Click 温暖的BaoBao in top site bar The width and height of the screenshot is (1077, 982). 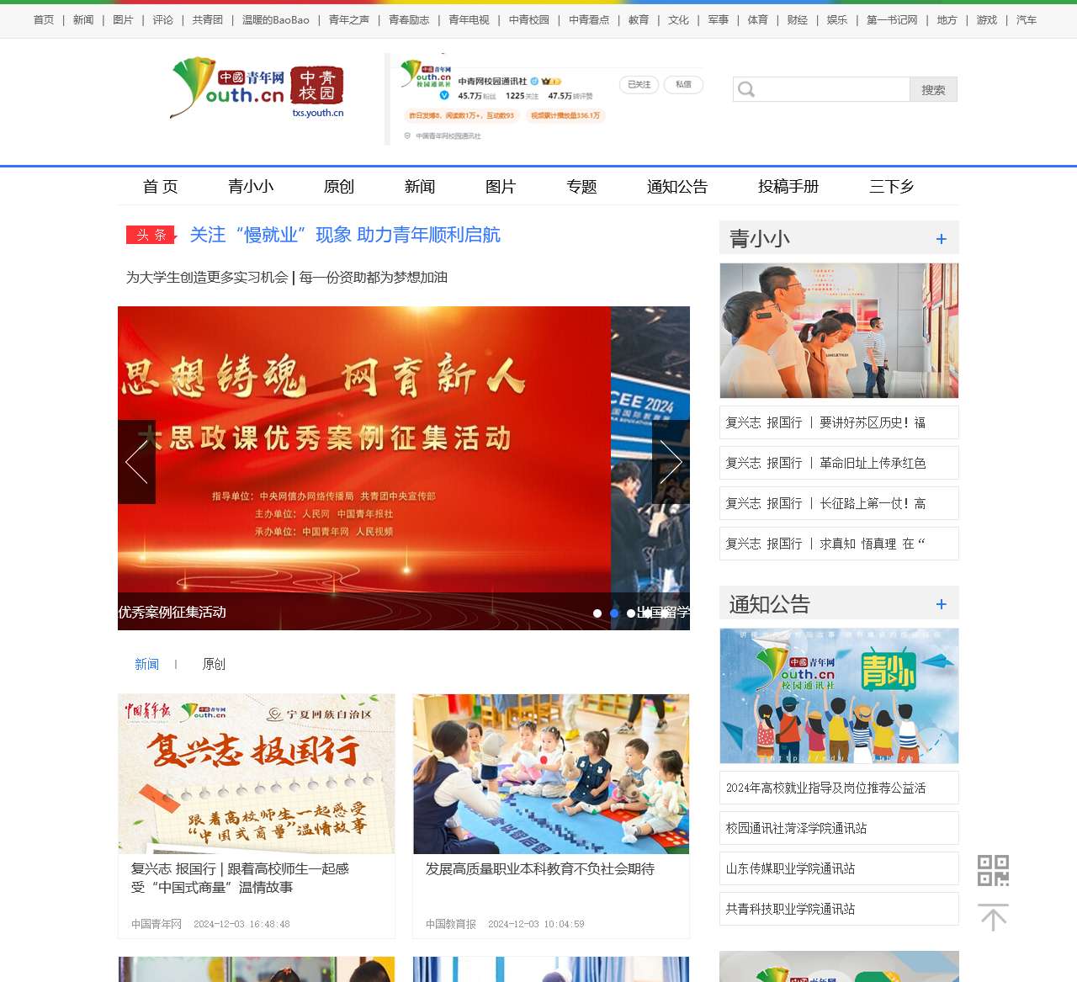(x=276, y=19)
